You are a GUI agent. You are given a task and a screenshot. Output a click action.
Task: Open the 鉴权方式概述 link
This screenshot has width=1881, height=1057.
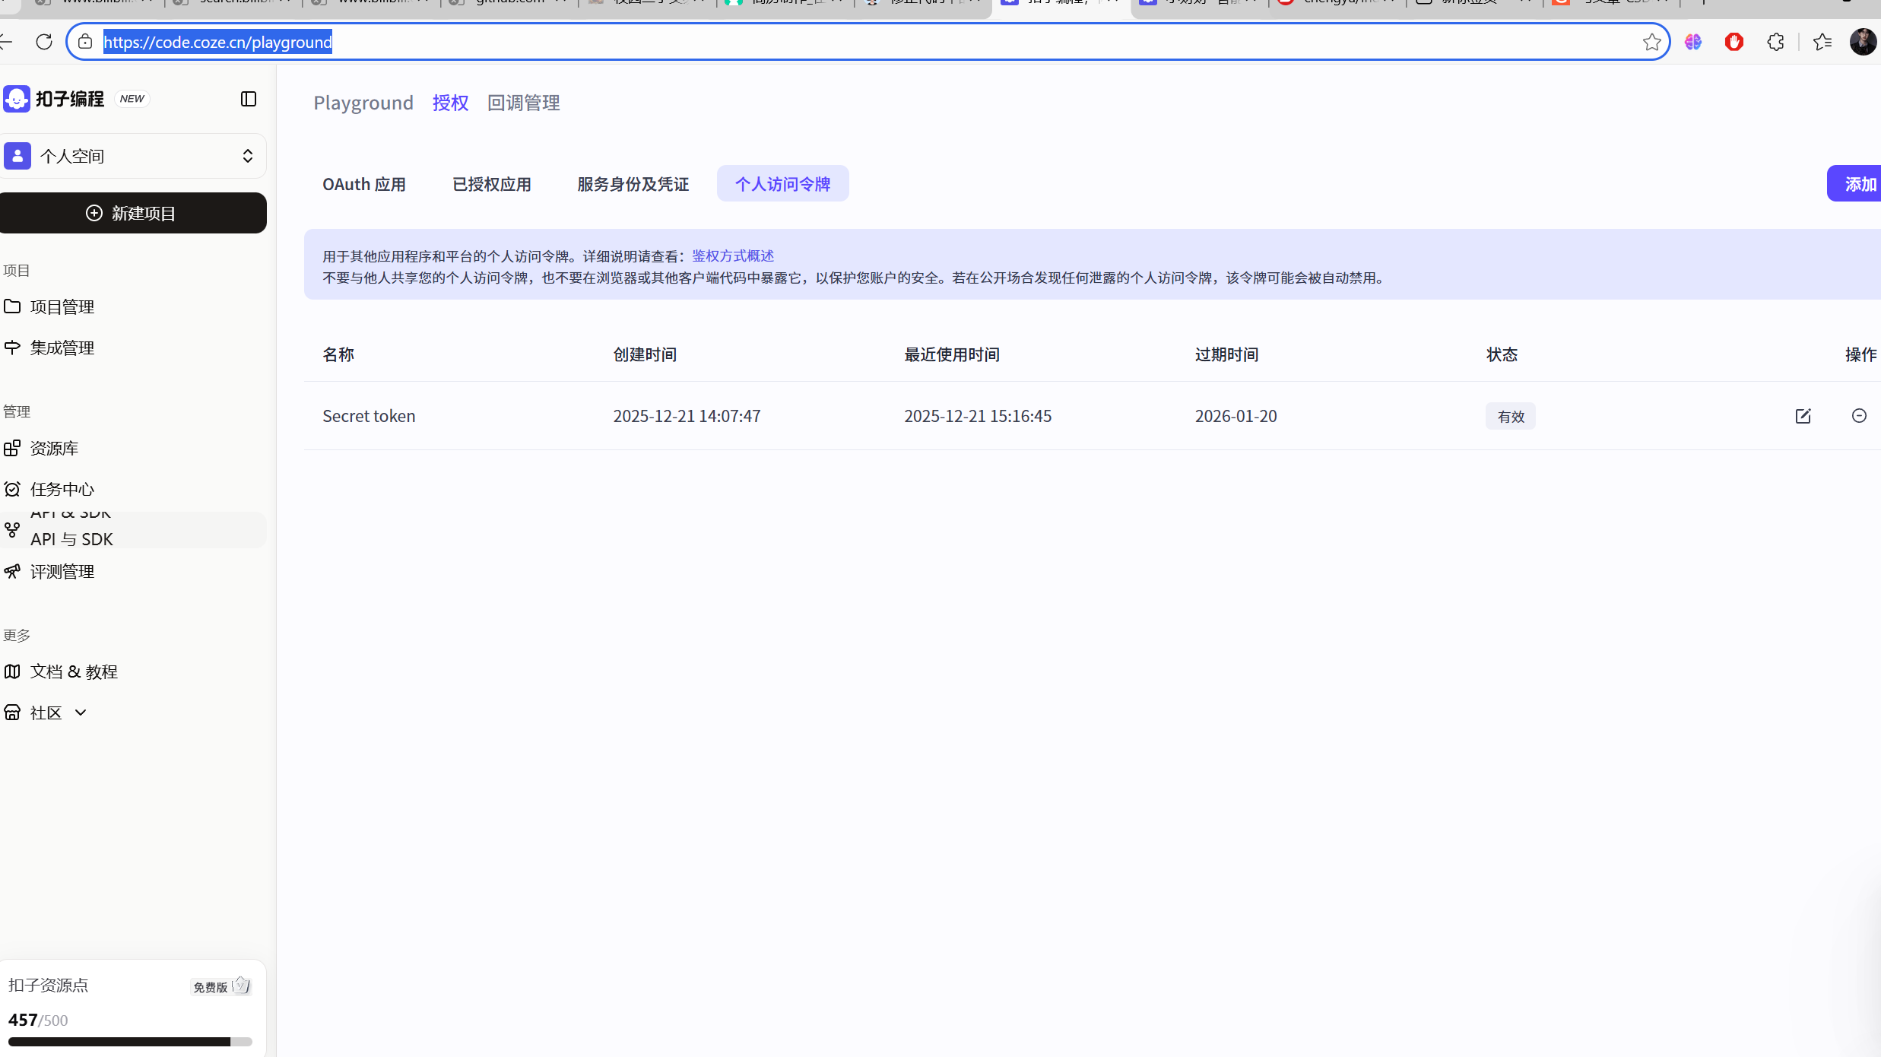pyautogui.click(x=733, y=256)
